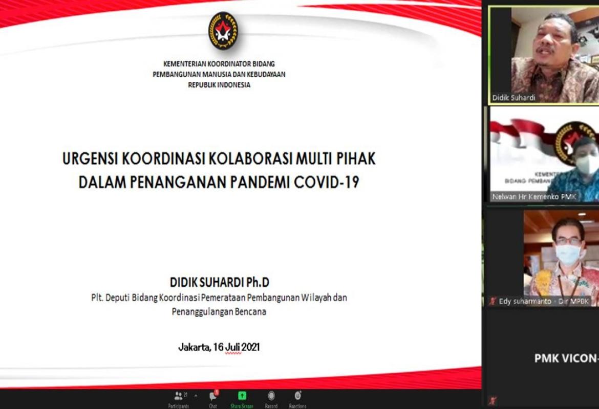Expand the Participants options caret

click(195, 396)
